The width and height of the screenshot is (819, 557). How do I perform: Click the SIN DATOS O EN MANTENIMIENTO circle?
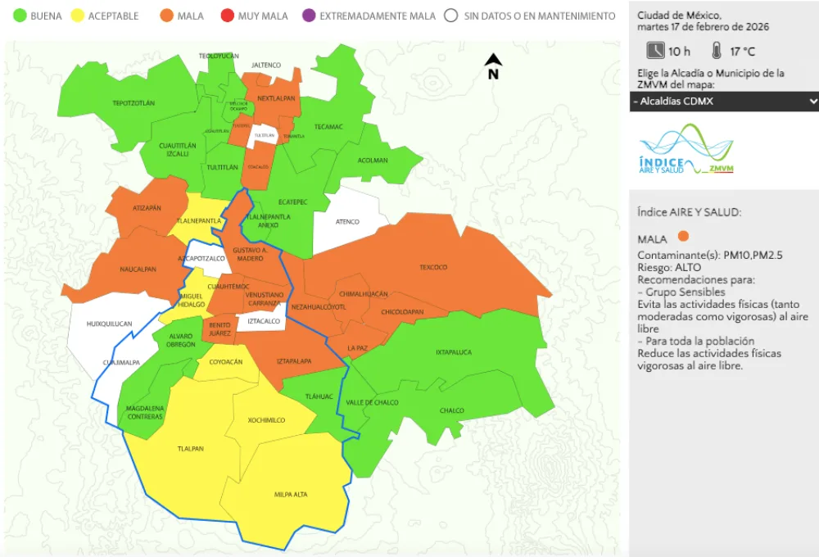click(x=450, y=15)
